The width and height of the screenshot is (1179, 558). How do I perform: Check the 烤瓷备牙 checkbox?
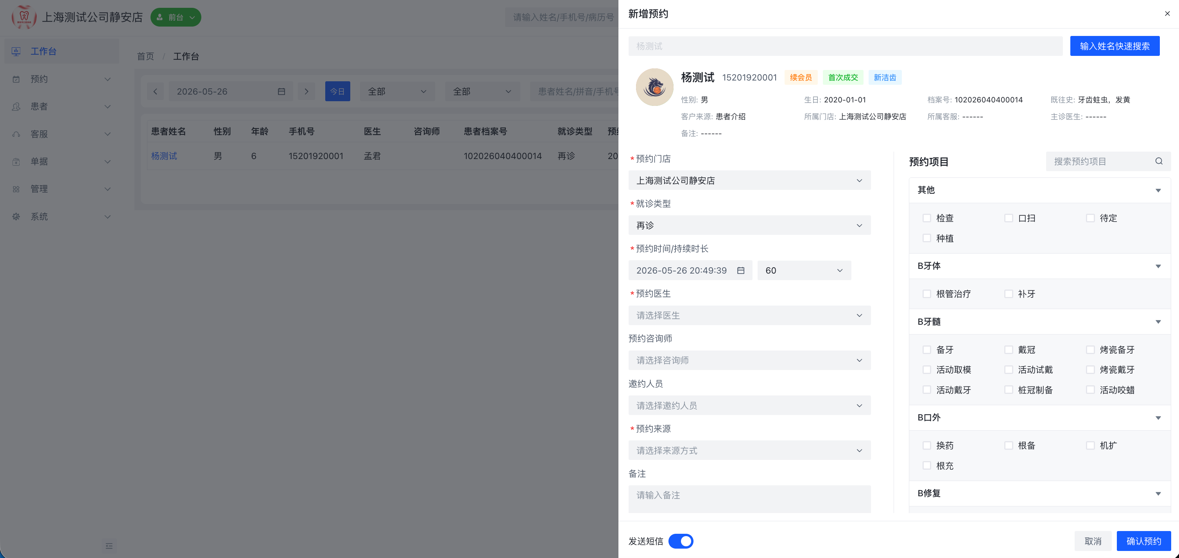(1090, 349)
